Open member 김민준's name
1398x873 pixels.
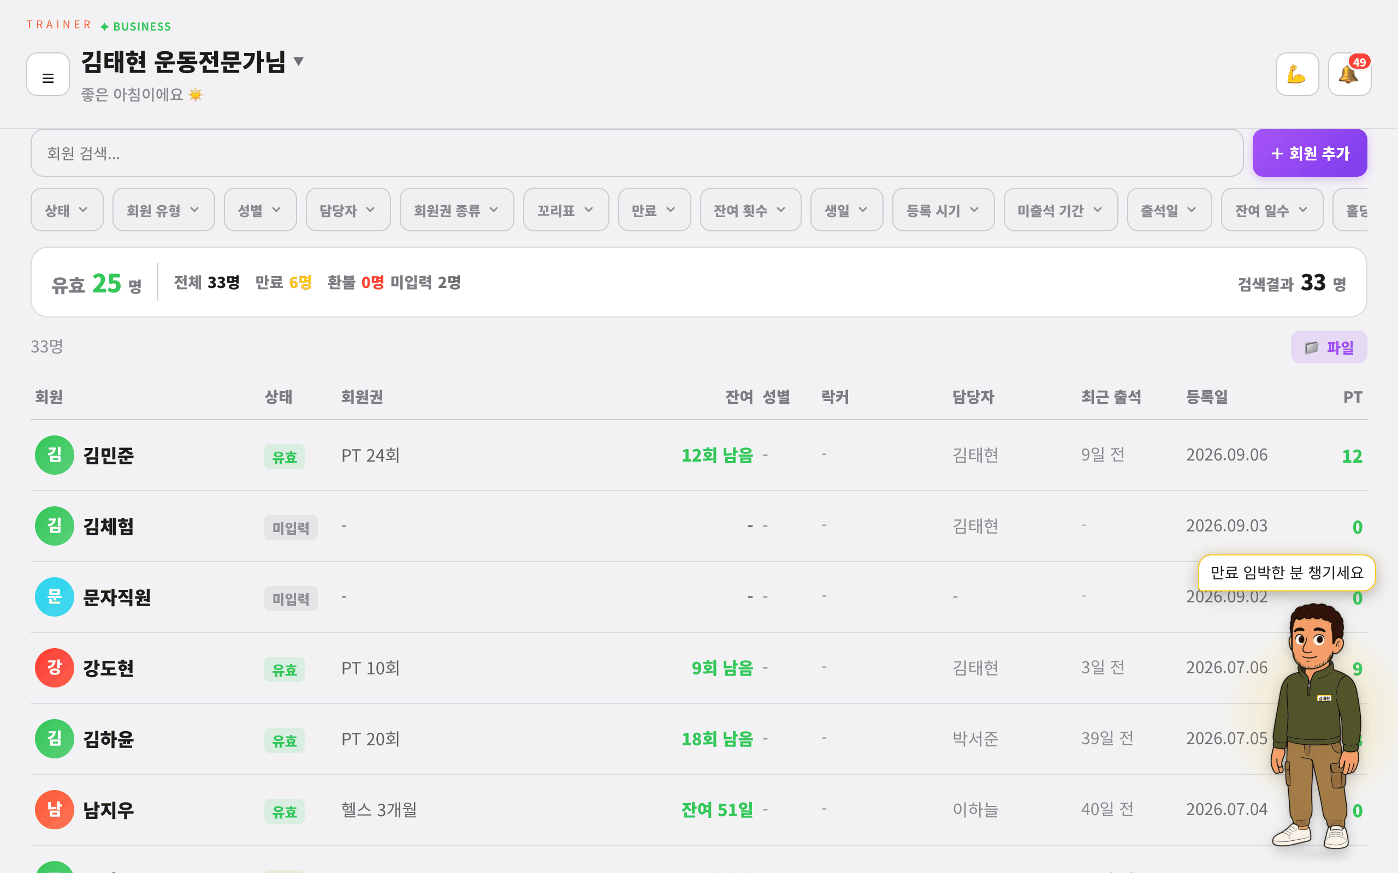click(109, 456)
